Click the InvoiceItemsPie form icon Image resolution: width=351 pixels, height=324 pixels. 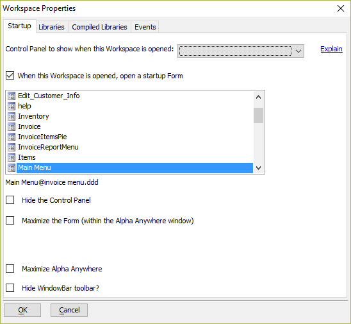(x=12, y=137)
